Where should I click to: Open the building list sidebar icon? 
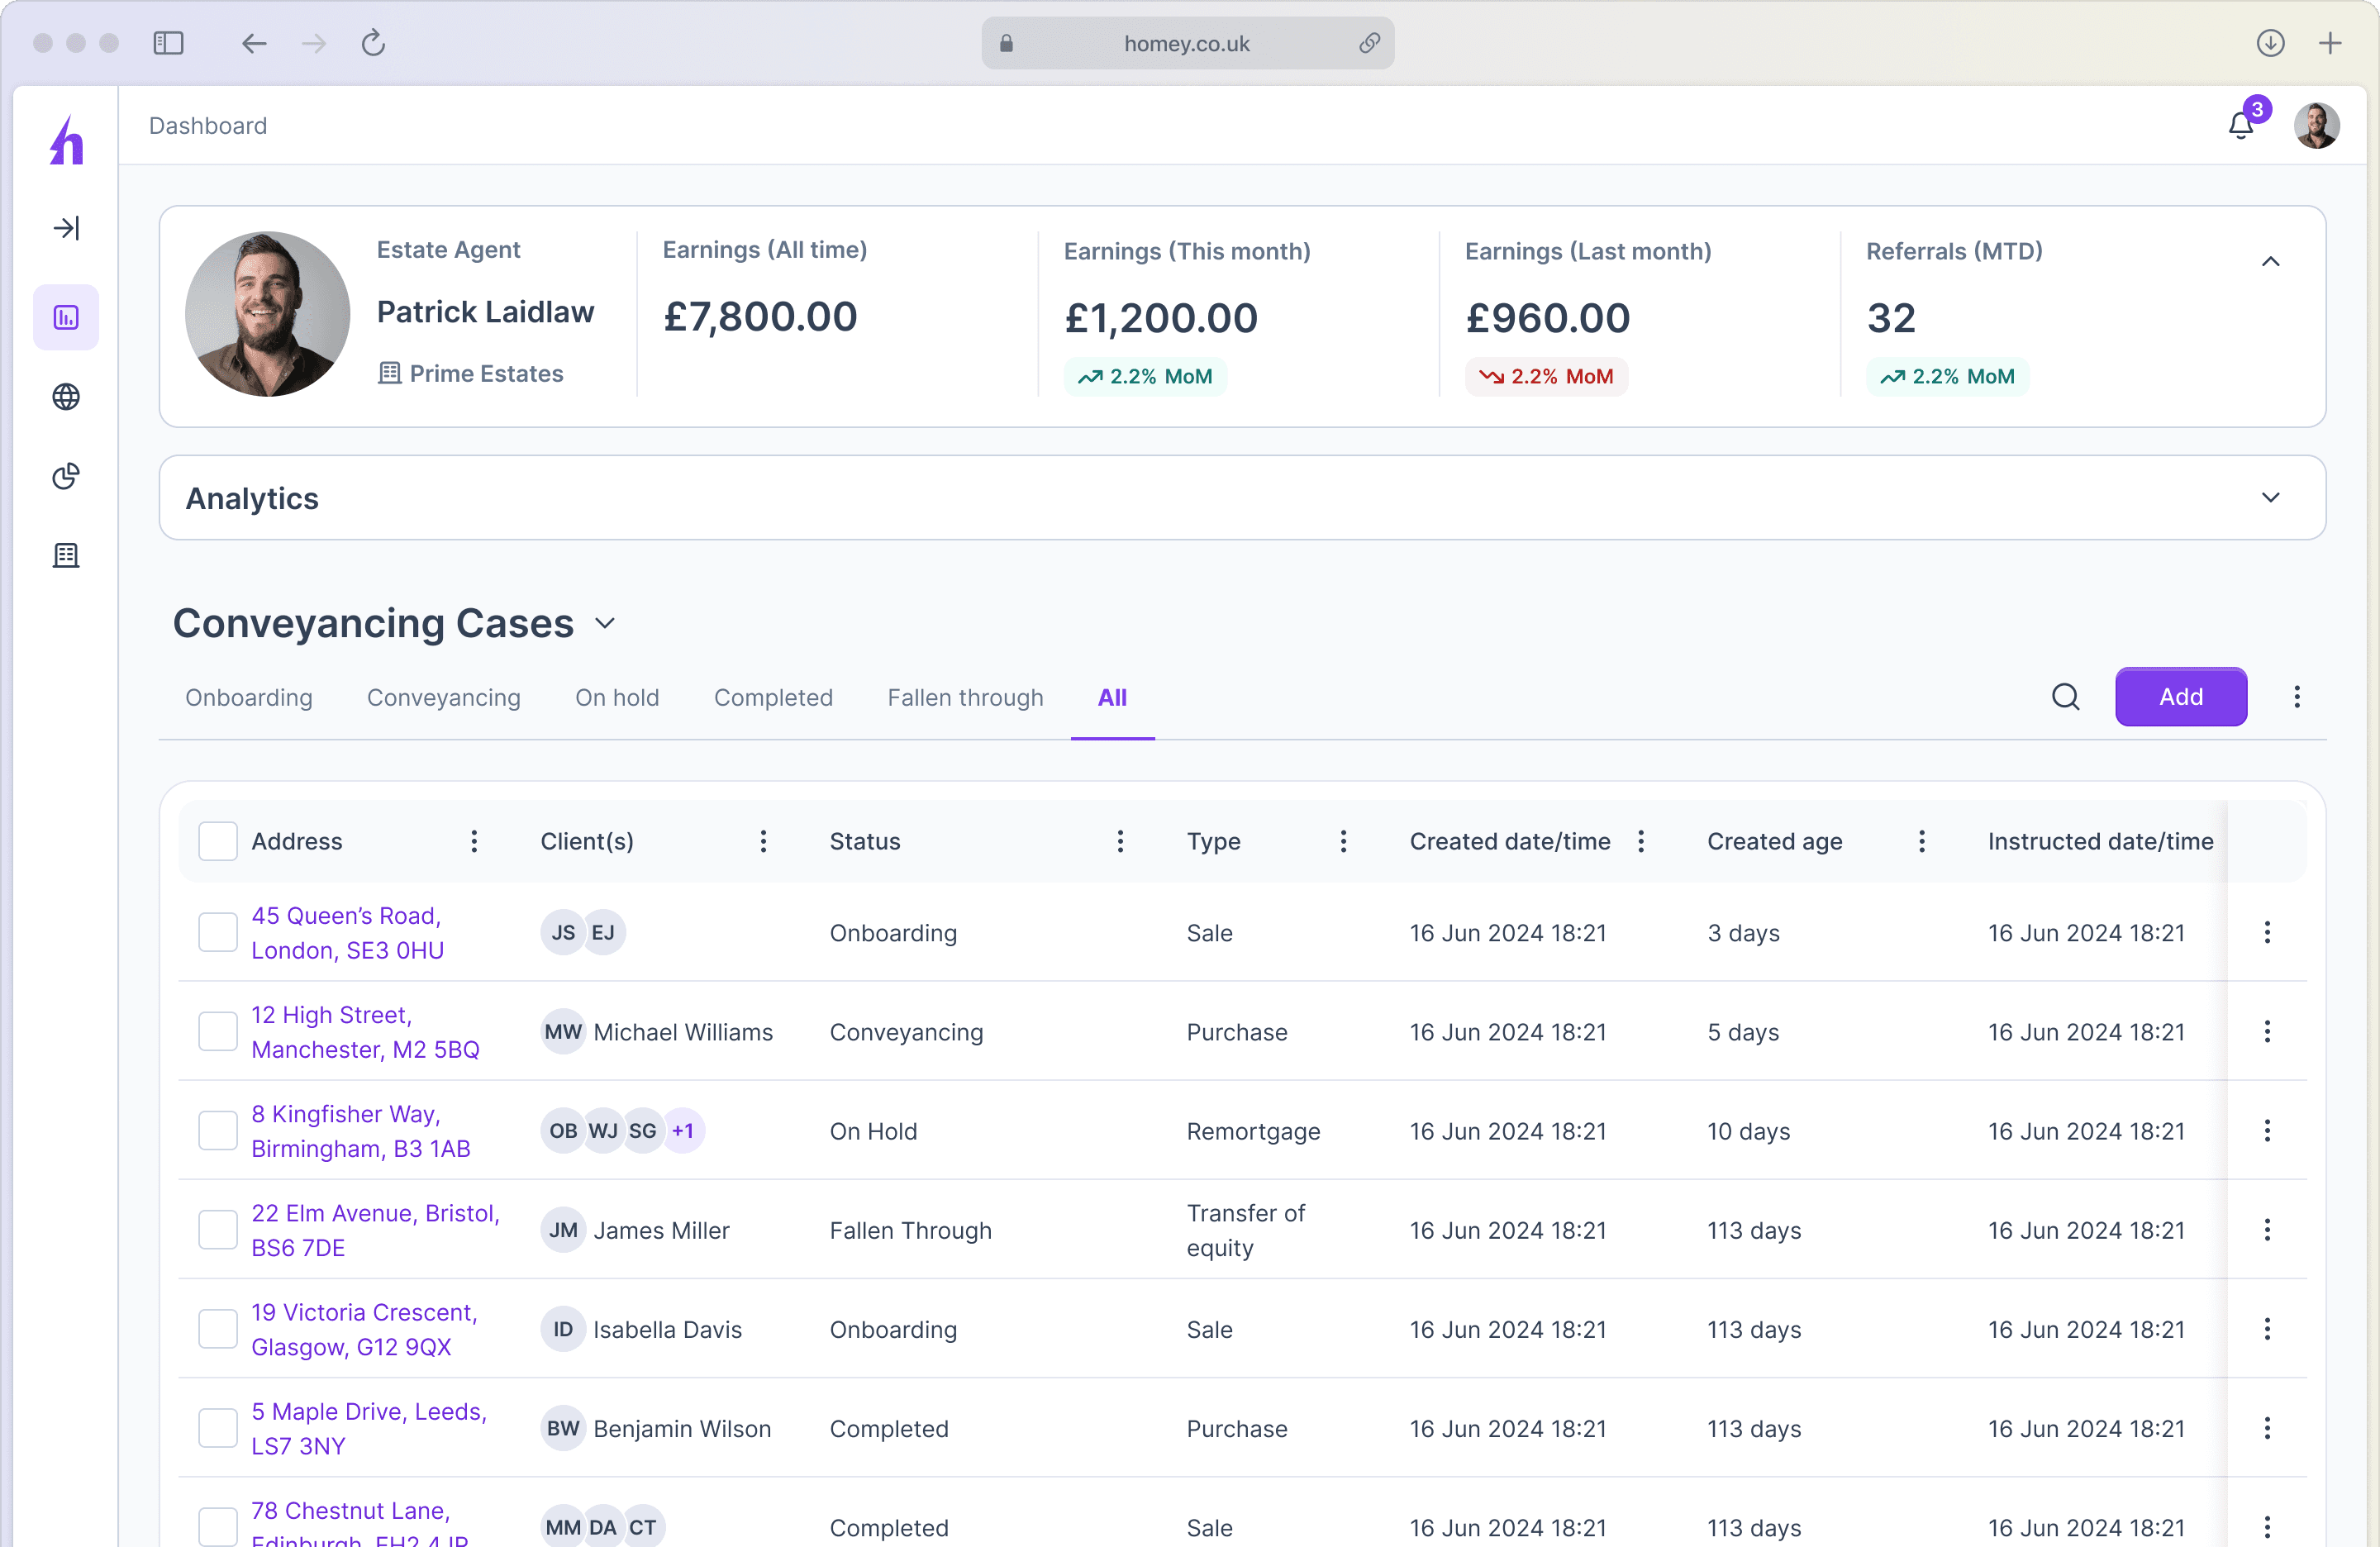(x=66, y=555)
